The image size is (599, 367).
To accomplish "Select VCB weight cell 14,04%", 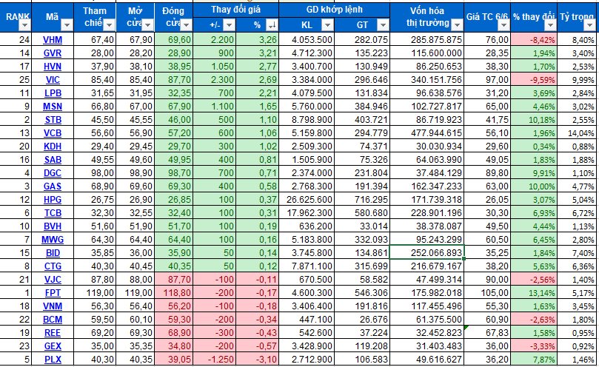I will (x=578, y=133).
